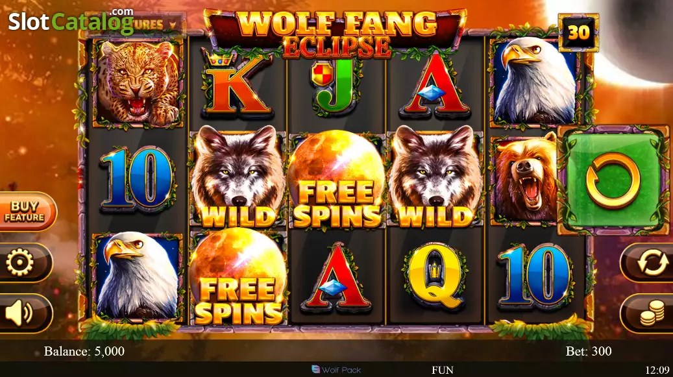Open the Wolf Pack link in footer
Viewport: 673px width, 377px height.
point(336,370)
